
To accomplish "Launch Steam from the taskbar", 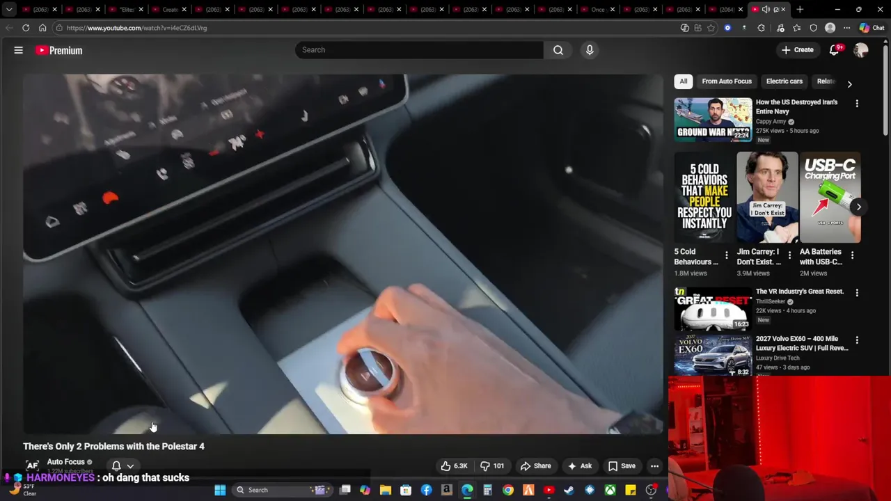I will pos(569,490).
